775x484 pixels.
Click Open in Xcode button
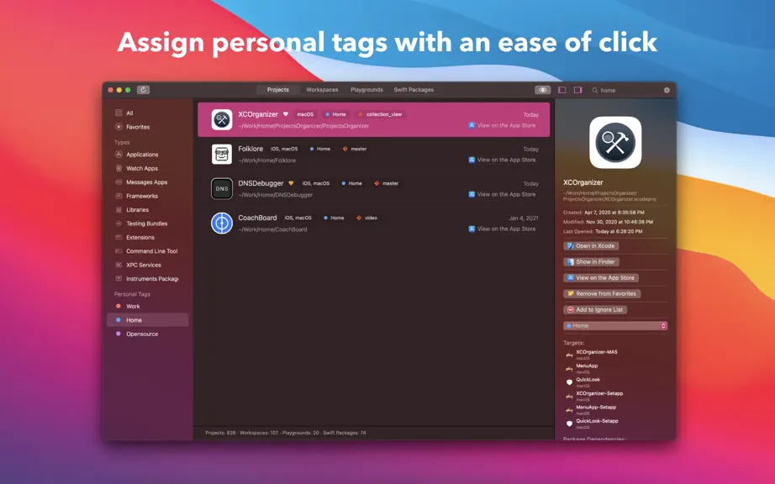point(591,246)
